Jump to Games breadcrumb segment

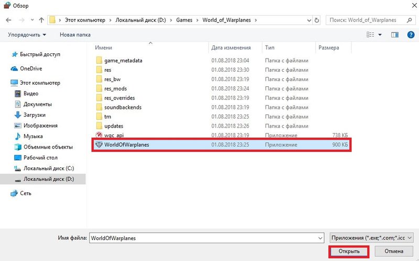pos(184,20)
